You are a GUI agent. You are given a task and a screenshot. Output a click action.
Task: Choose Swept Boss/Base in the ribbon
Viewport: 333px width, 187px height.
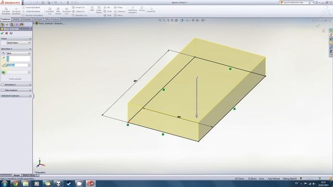coord(31,7)
